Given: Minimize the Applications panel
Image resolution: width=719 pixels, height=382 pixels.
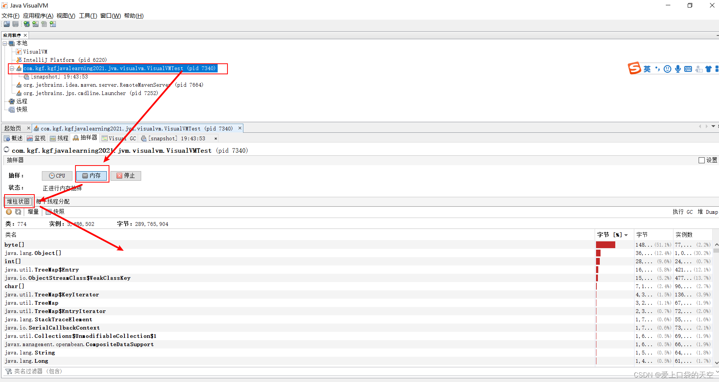Looking at the screenshot, I should pyautogui.click(x=717, y=35).
